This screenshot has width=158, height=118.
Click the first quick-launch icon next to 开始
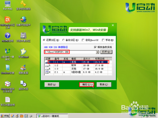[12, 116]
